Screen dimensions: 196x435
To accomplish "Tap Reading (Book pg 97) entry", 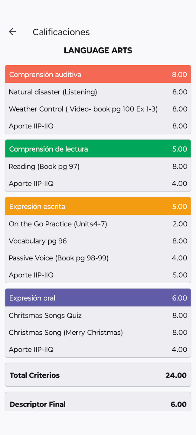I will [98, 166].
